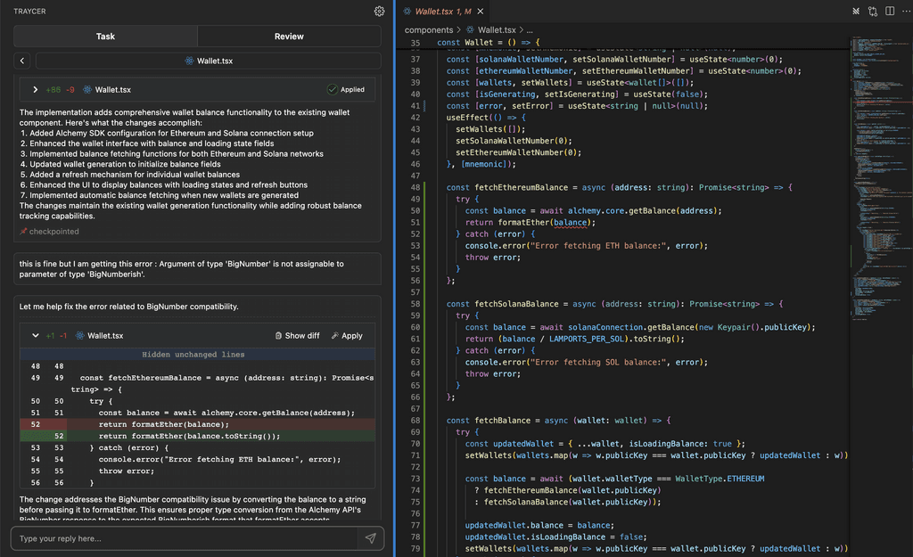The image size is (913, 557).
Task: Click the back arrow above Wallet.tsx heading
Action: point(21,61)
